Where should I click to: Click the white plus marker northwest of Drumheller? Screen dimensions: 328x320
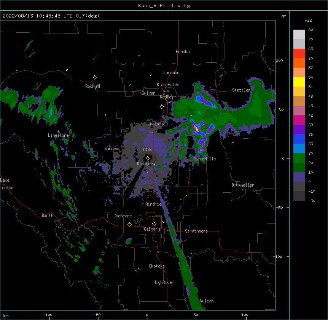pos(233,143)
